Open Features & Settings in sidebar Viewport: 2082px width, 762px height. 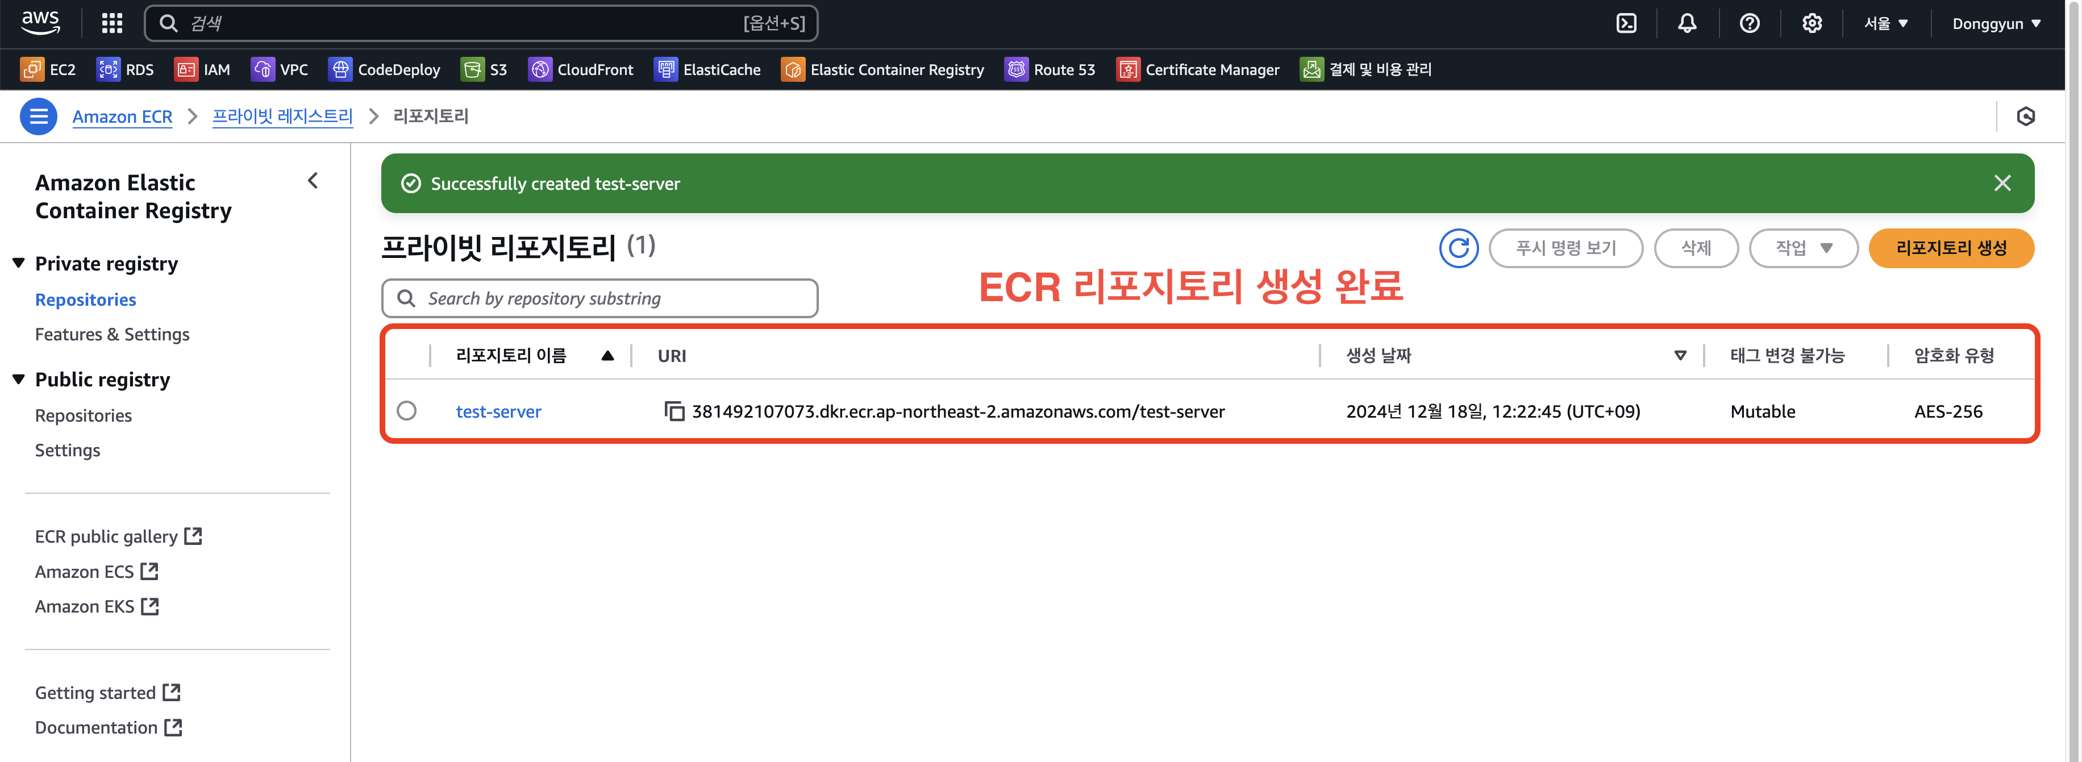point(111,335)
